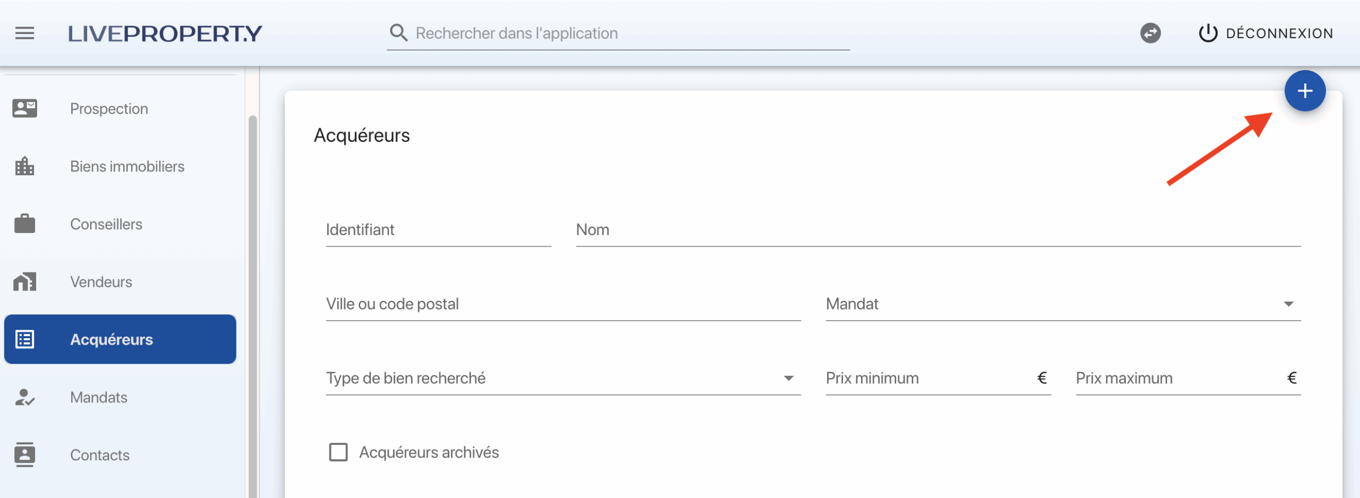Click the Conseillers briefcase icon
The height and width of the screenshot is (498, 1360).
click(24, 224)
